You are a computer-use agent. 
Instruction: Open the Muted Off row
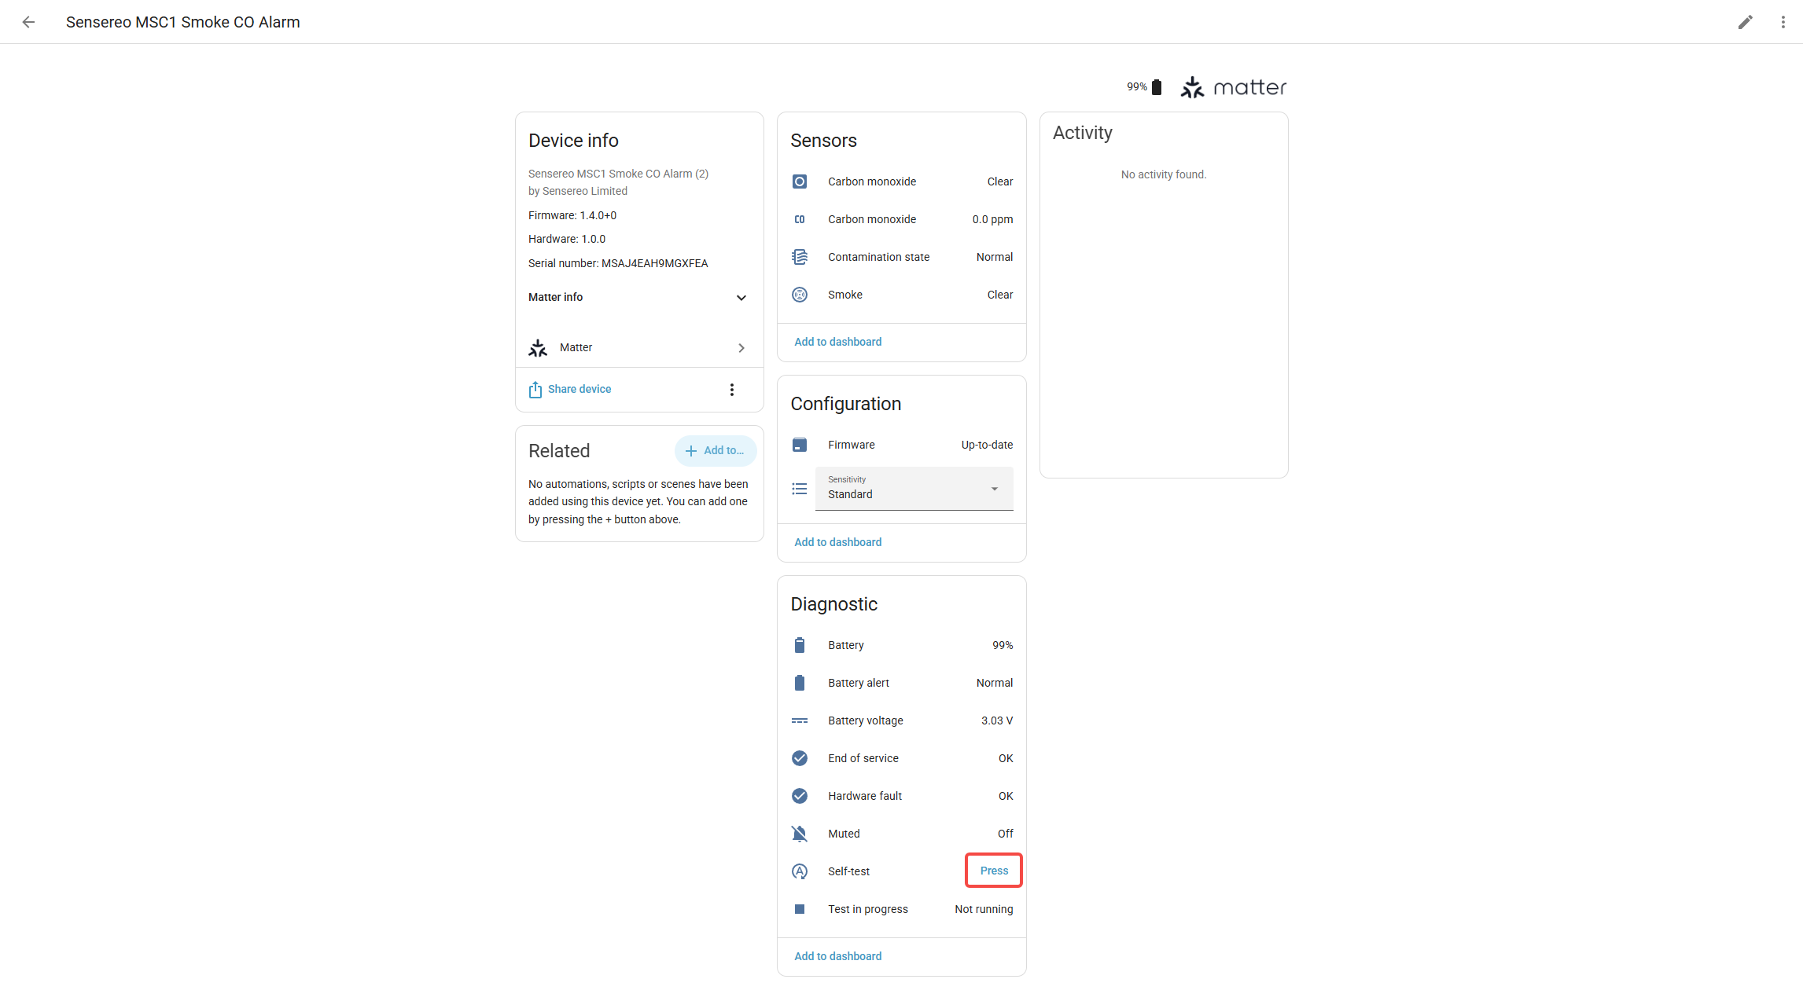(x=902, y=834)
